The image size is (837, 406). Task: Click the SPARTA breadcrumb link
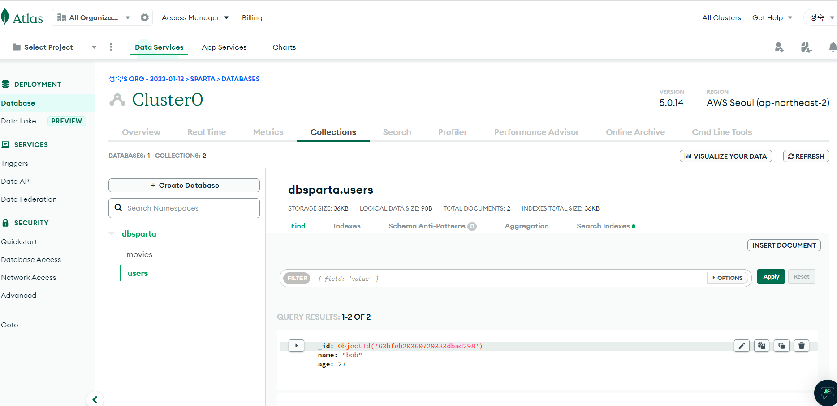[x=203, y=79]
